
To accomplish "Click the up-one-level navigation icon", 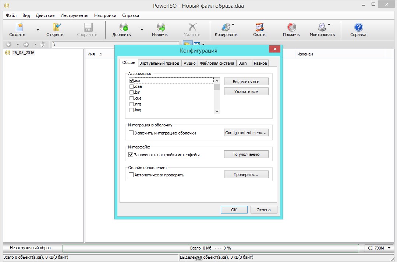I will click(43, 44).
